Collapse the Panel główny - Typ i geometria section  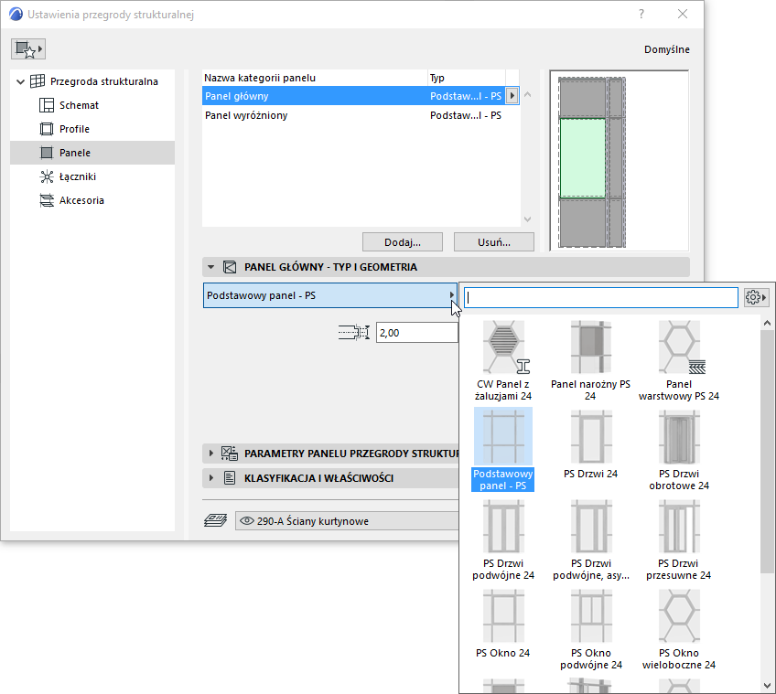(x=210, y=267)
